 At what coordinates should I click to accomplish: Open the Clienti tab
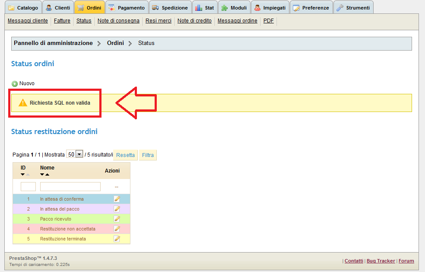tap(58, 8)
